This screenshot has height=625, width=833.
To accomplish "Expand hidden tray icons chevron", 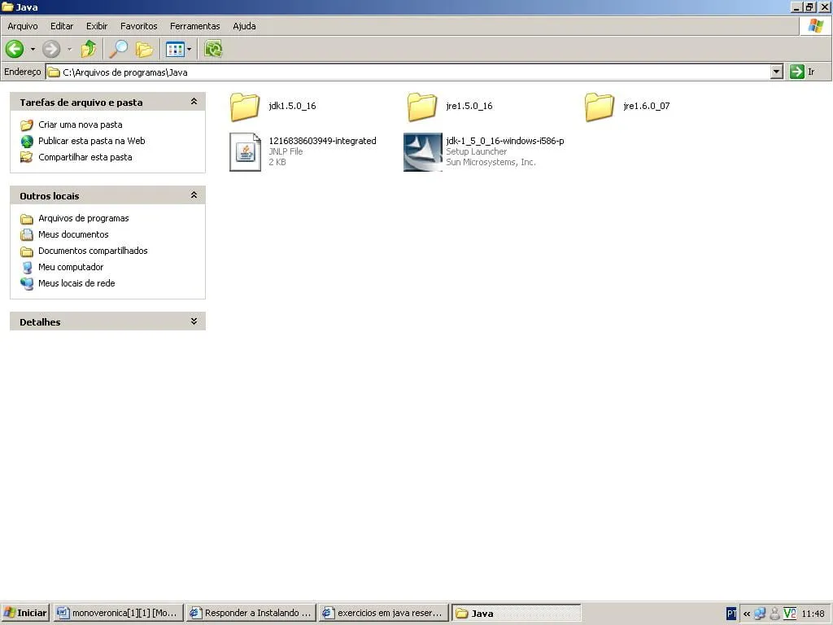I will (747, 614).
